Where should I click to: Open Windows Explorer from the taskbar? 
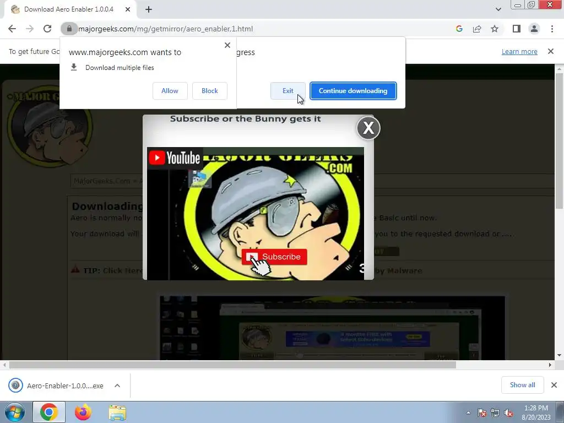click(x=117, y=412)
